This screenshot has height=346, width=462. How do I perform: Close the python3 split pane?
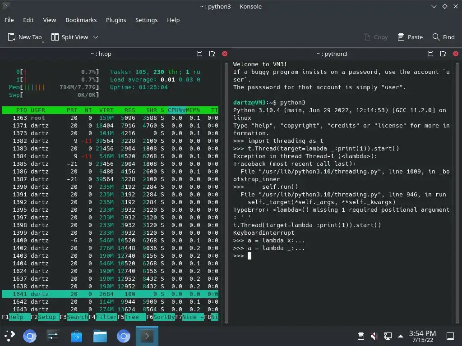tap(456, 54)
